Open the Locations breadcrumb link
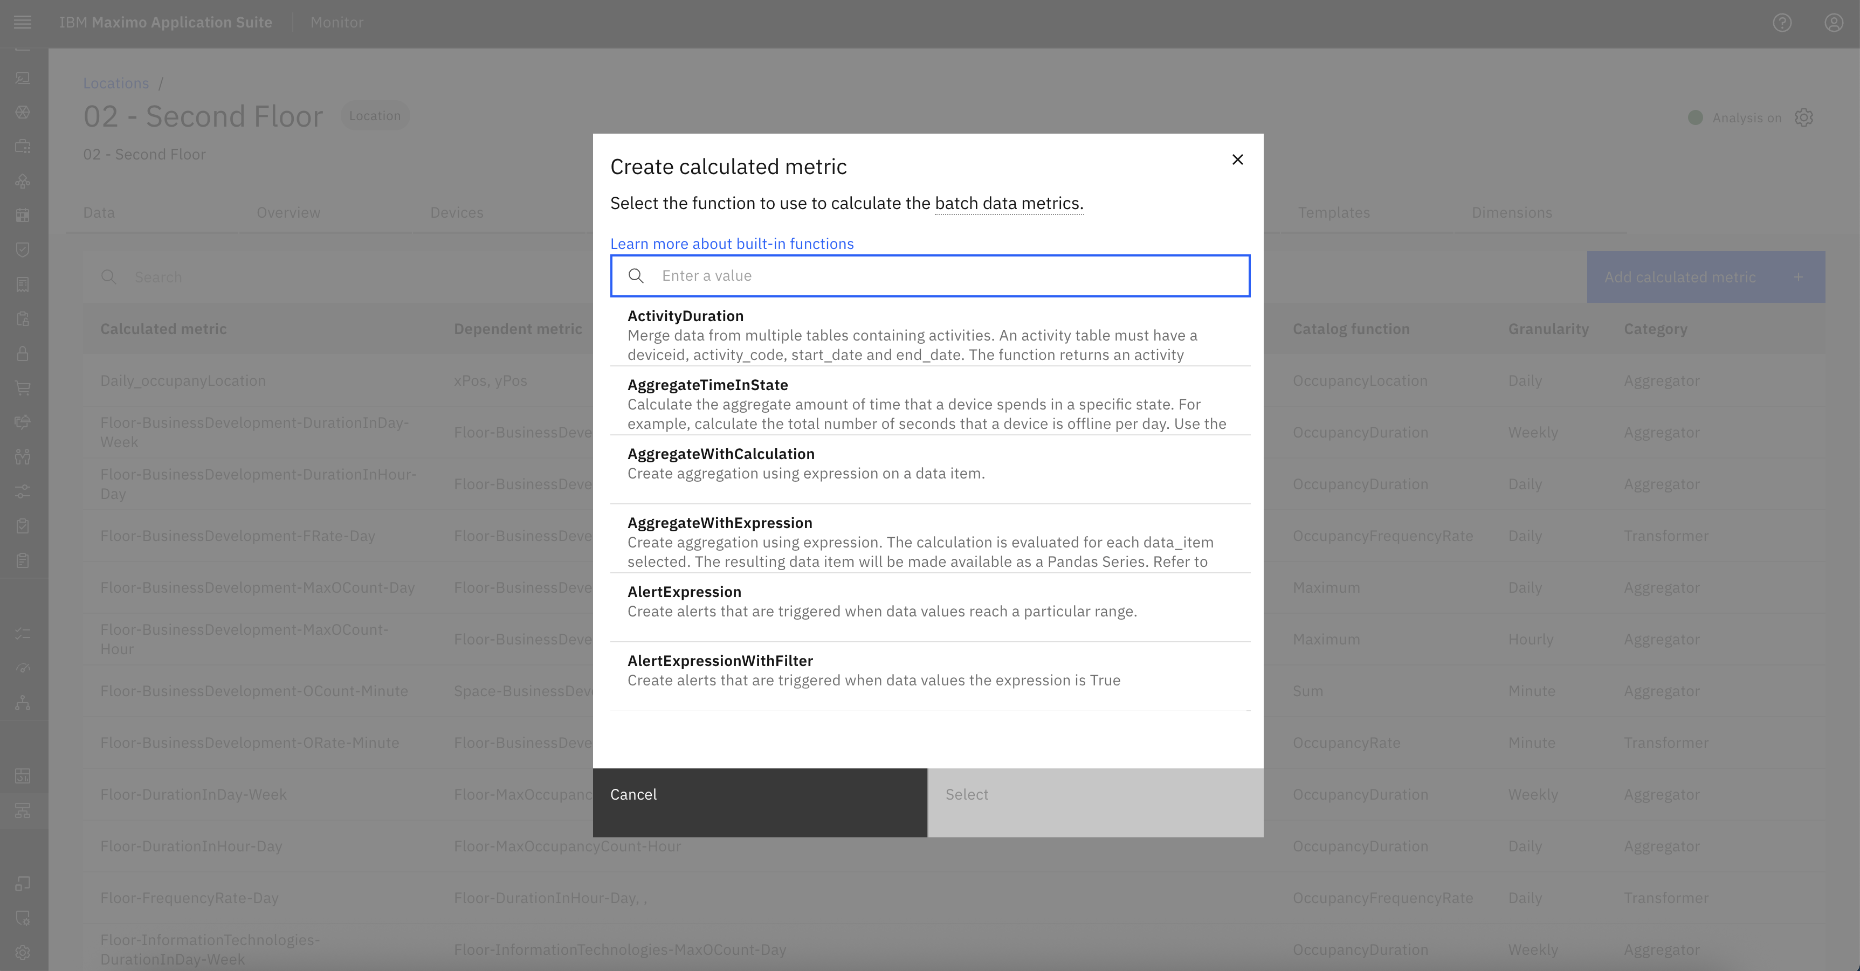 pos(115,83)
